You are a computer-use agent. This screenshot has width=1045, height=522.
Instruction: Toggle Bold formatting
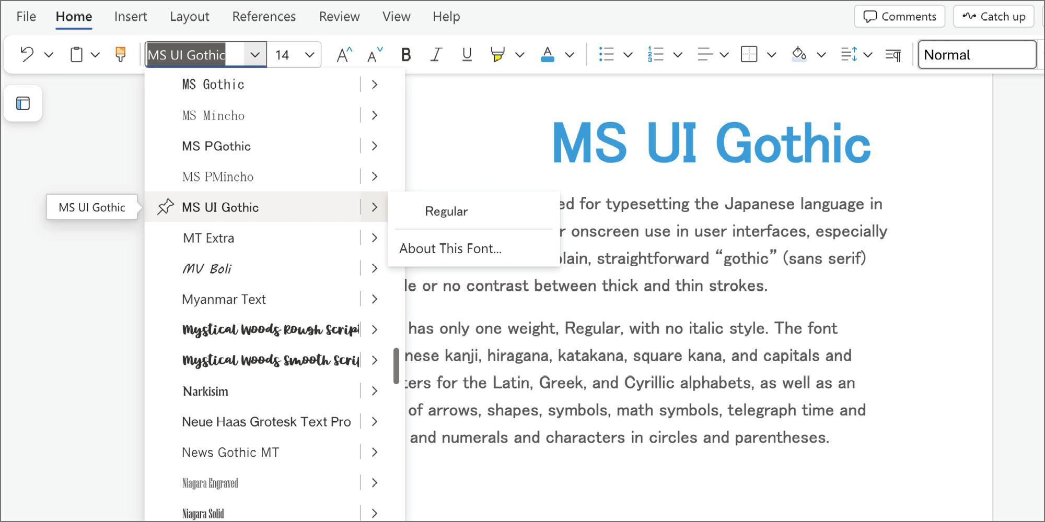pyautogui.click(x=406, y=54)
